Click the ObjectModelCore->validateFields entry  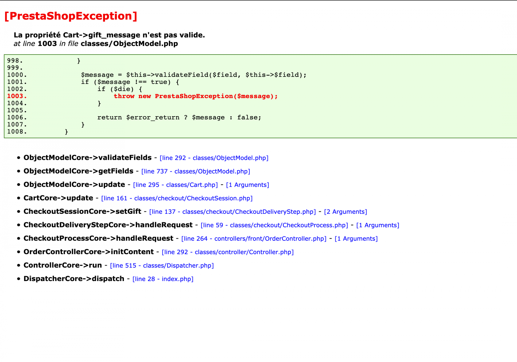(x=88, y=158)
